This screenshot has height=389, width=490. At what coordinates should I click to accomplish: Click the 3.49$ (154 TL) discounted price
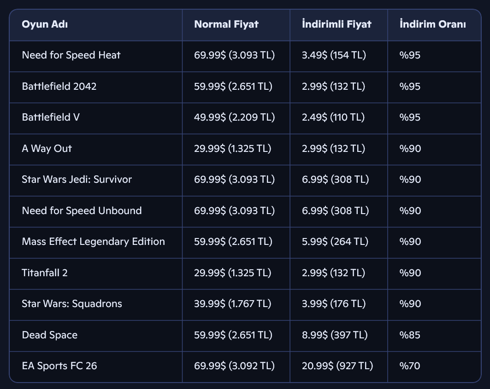[x=333, y=55]
